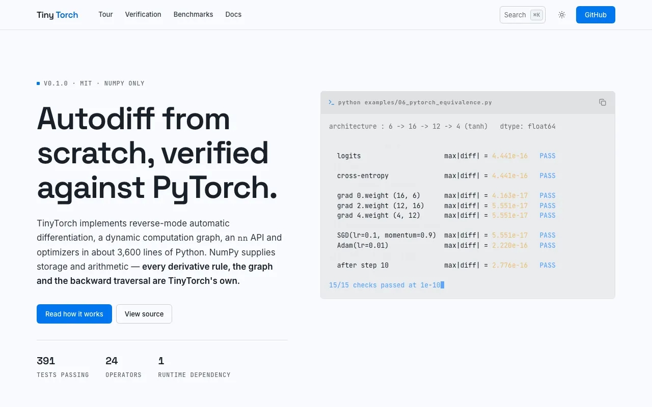This screenshot has width=652, height=407.
Task: Click the 2.220e-16 diff value
Action: tap(510, 245)
